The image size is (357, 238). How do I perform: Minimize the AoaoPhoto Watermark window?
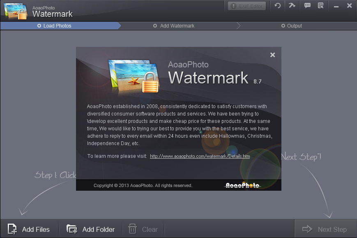tap(336, 7)
